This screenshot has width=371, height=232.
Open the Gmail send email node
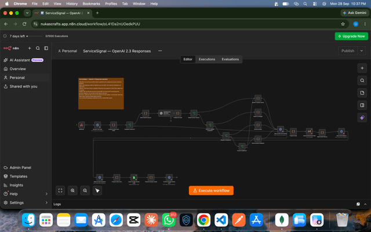pos(309,132)
